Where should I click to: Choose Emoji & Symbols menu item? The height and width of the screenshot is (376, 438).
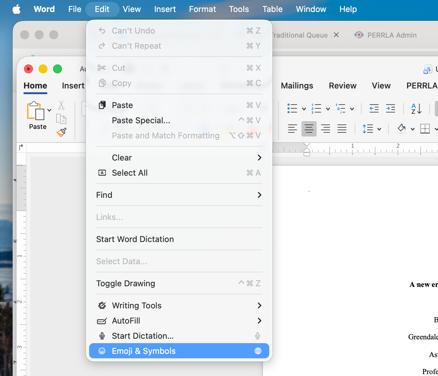click(179, 351)
